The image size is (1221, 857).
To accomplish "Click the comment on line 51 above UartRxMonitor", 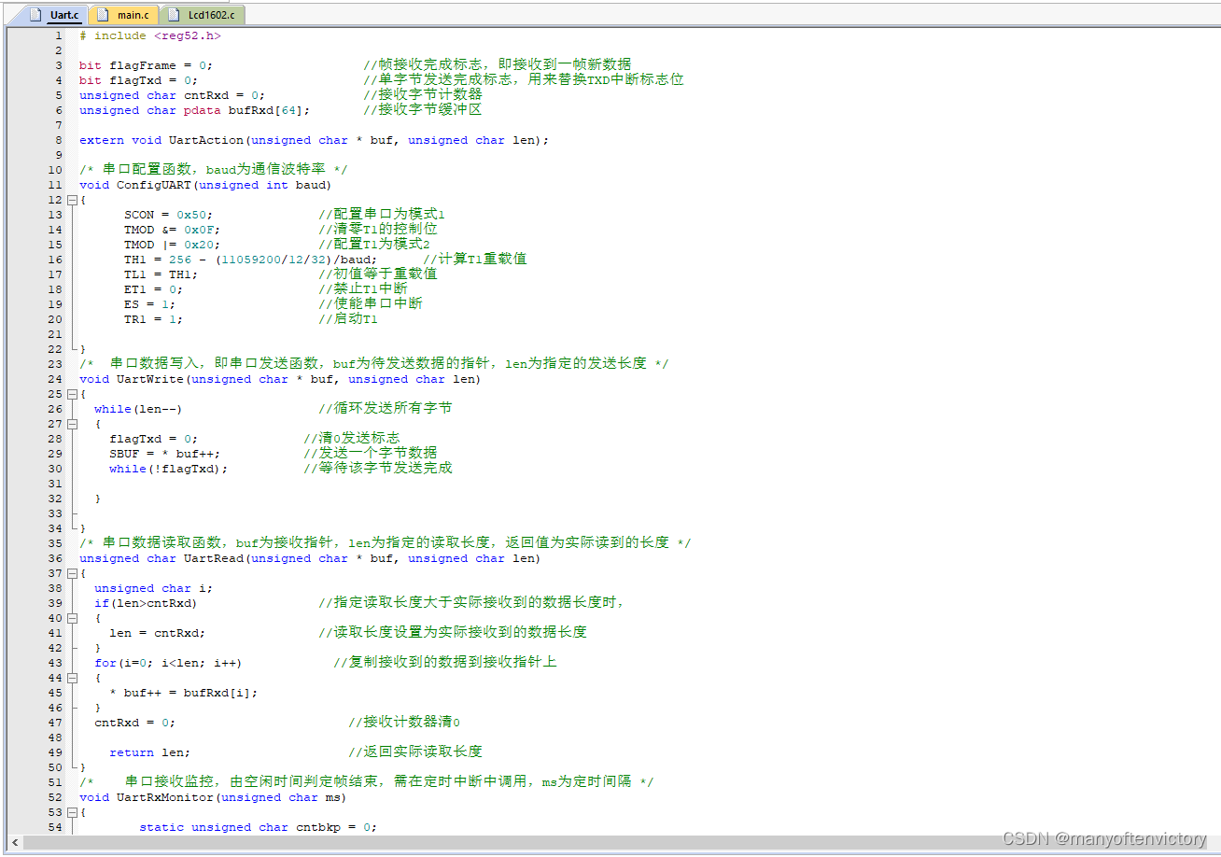I will pyautogui.click(x=367, y=782).
